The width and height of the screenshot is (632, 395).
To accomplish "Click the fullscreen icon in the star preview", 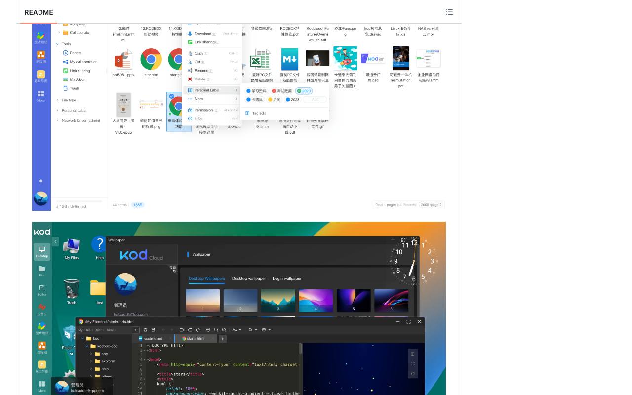I will point(413,364).
